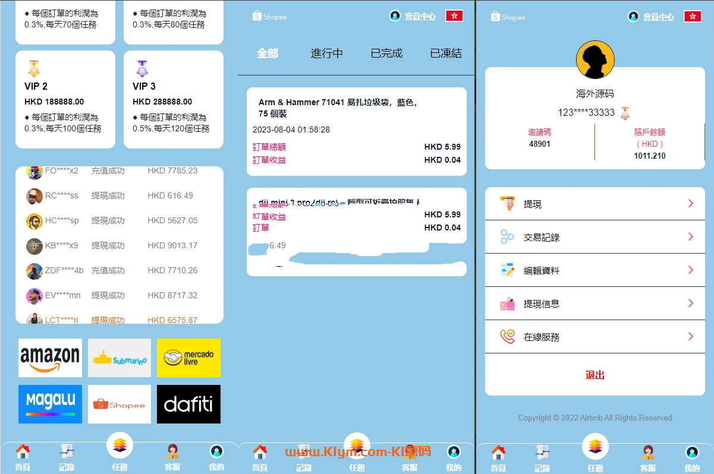The width and height of the screenshot is (714, 474).
Task: Tap customer service icon in right panel
Action: (x=648, y=453)
